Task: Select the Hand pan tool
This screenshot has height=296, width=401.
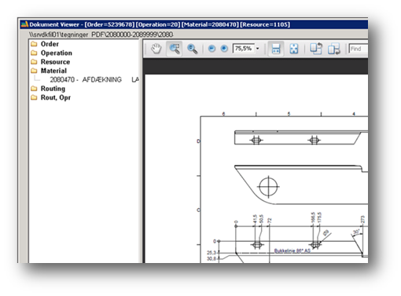Action: (156, 49)
